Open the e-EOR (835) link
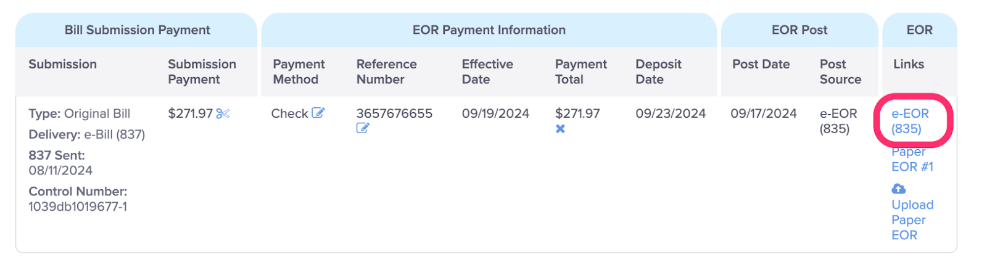 (x=910, y=121)
